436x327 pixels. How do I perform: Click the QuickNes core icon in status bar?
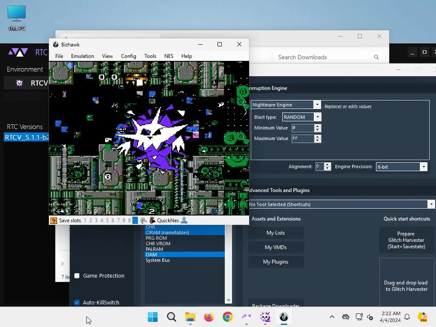coord(152,221)
